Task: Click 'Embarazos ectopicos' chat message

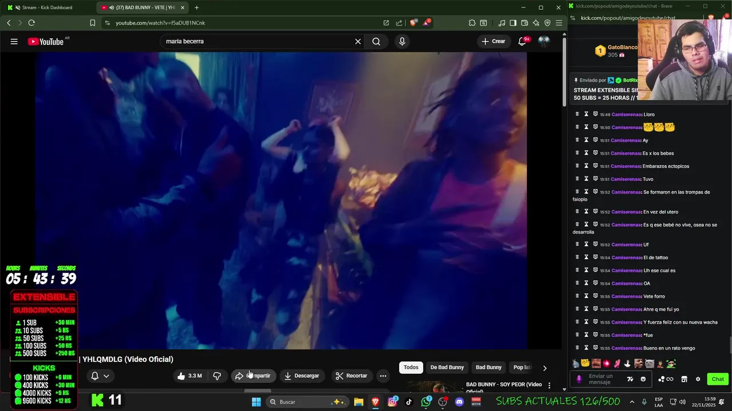Action: tap(666, 166)
